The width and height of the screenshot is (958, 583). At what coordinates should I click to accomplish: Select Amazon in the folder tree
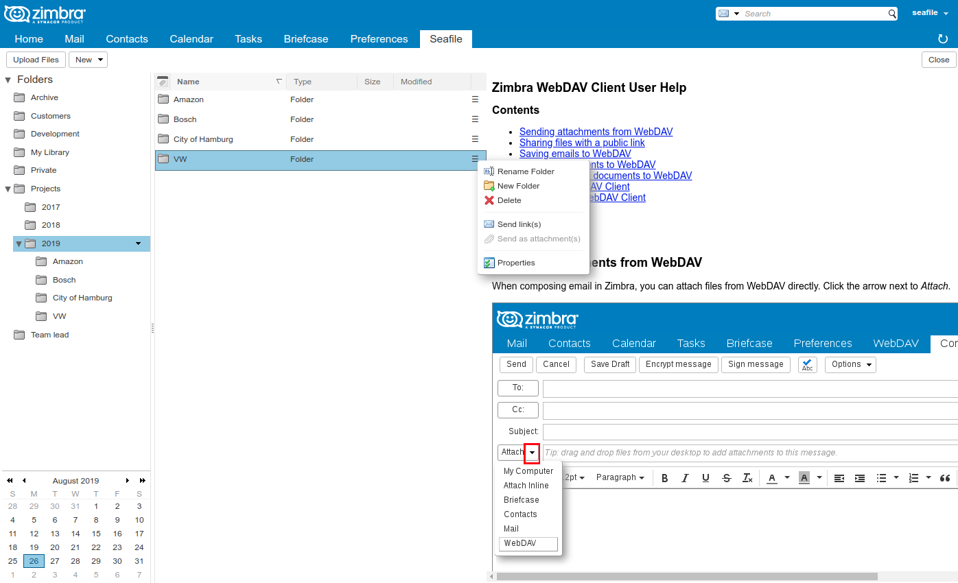pyautogui.click(x=68, y=261)
